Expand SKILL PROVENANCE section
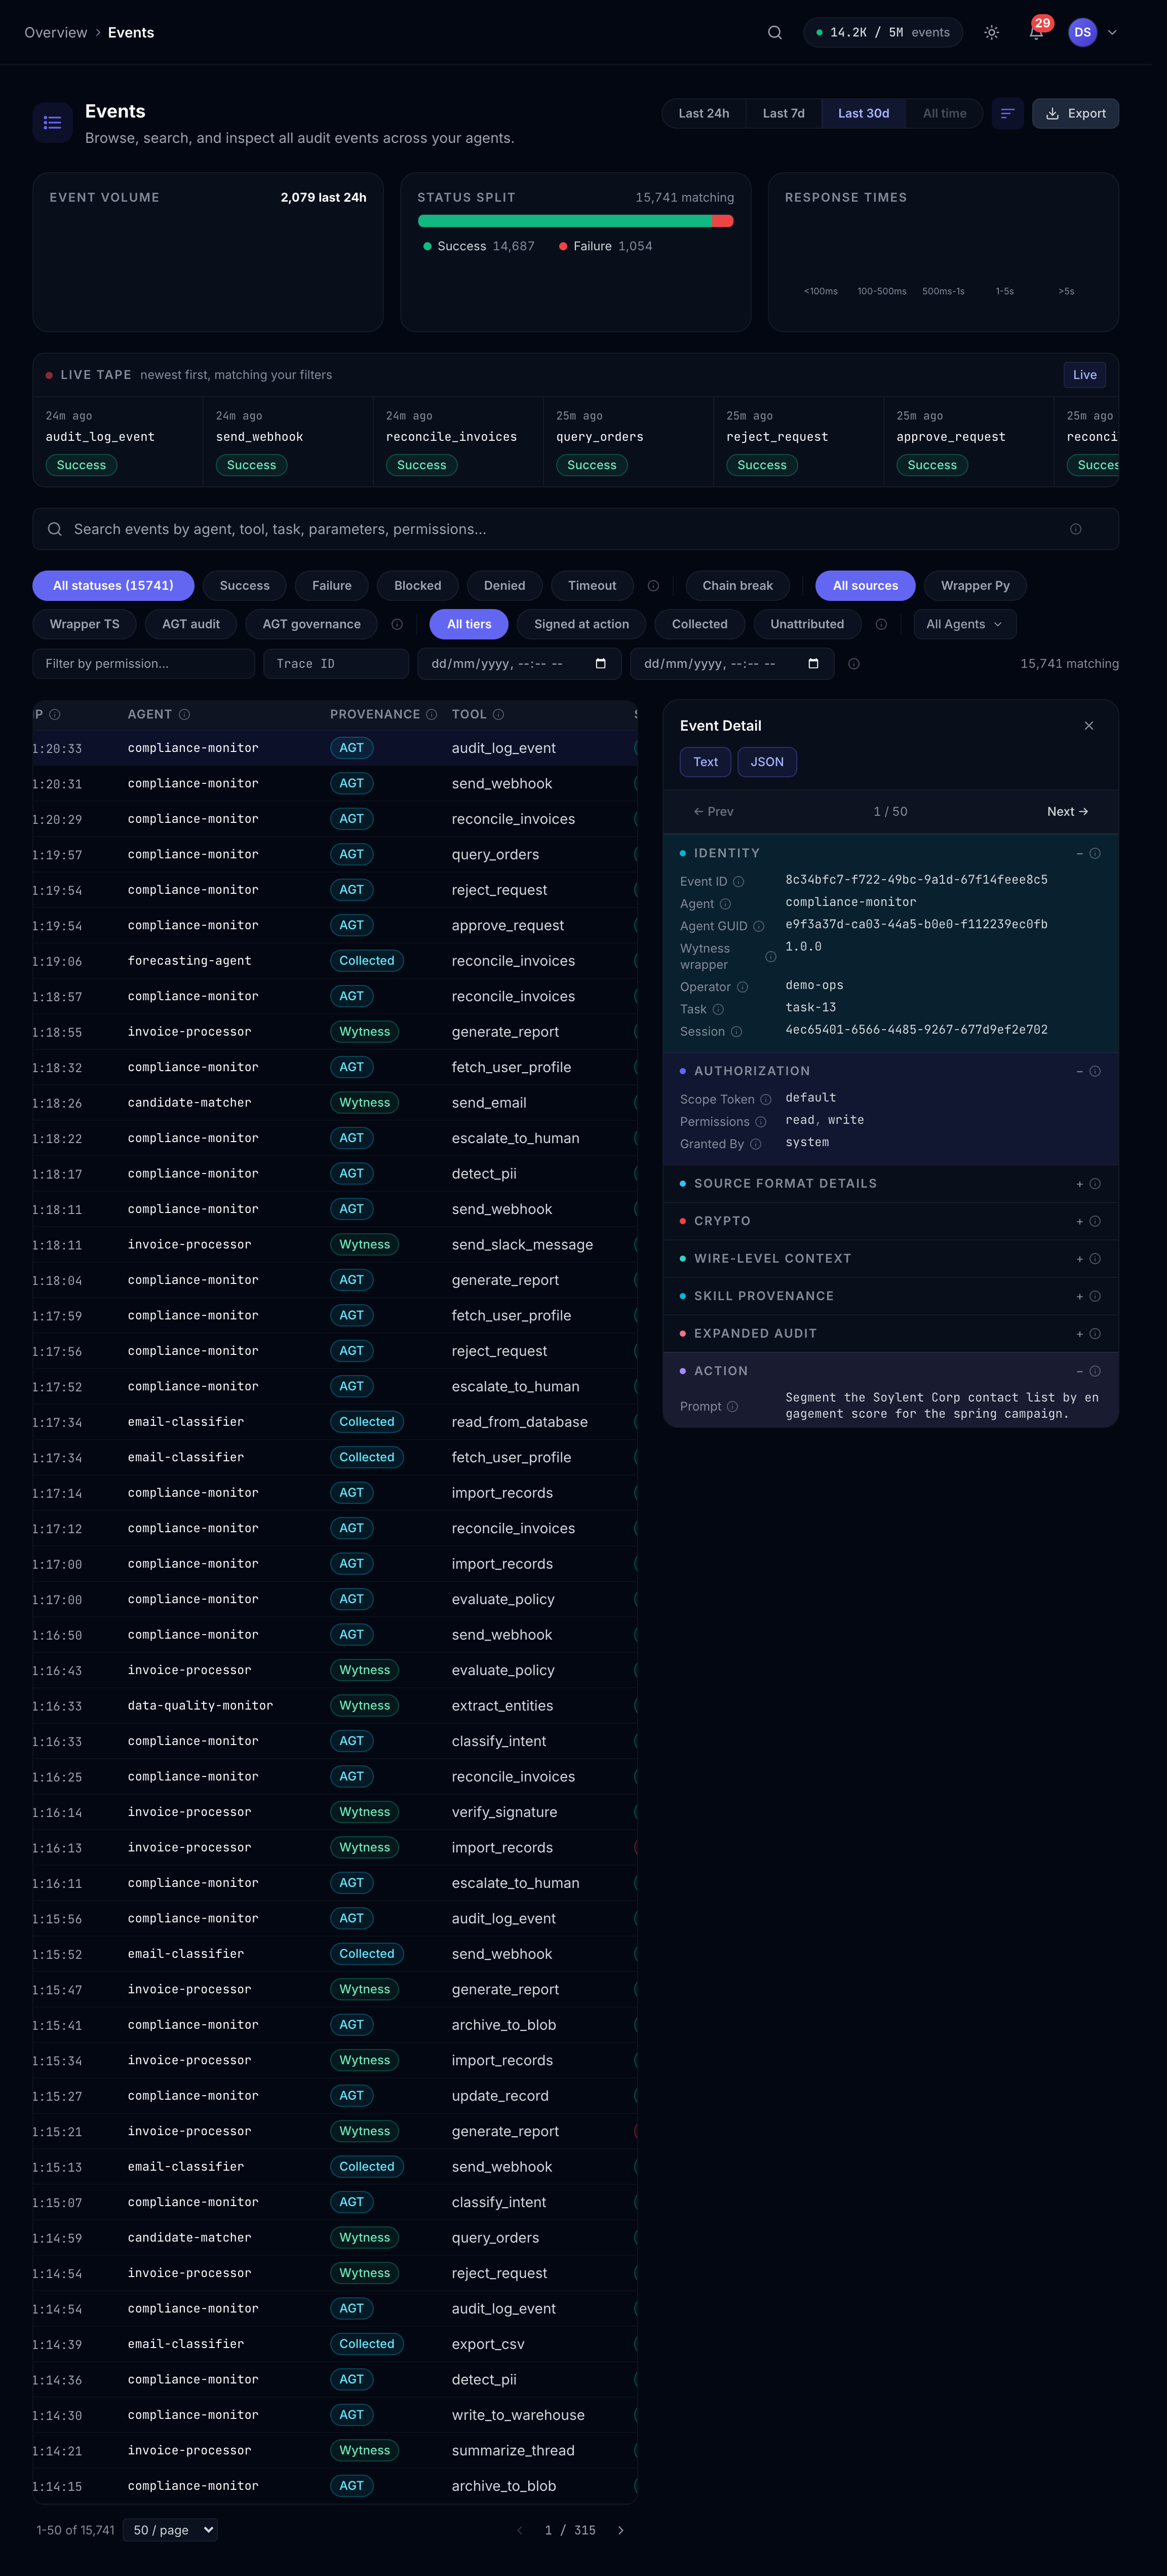 890,1296
